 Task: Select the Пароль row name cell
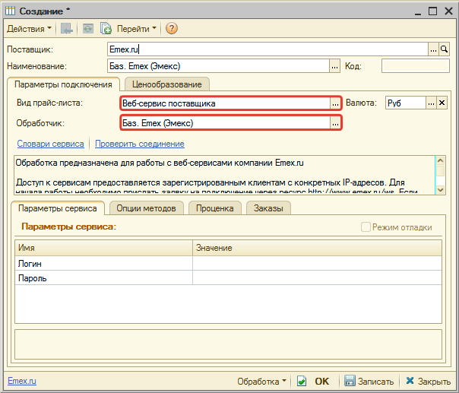(x=103, y=277)
